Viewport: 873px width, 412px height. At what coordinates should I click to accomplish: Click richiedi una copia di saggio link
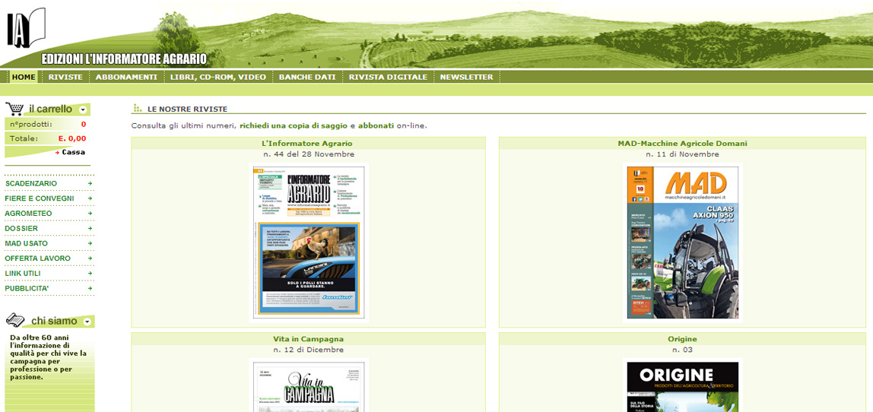(x=294, y=126)
